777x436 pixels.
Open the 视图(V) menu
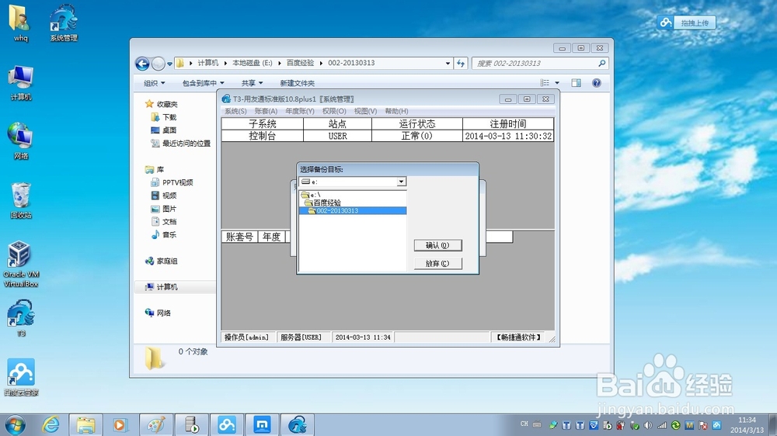click(x=365, y=112)
